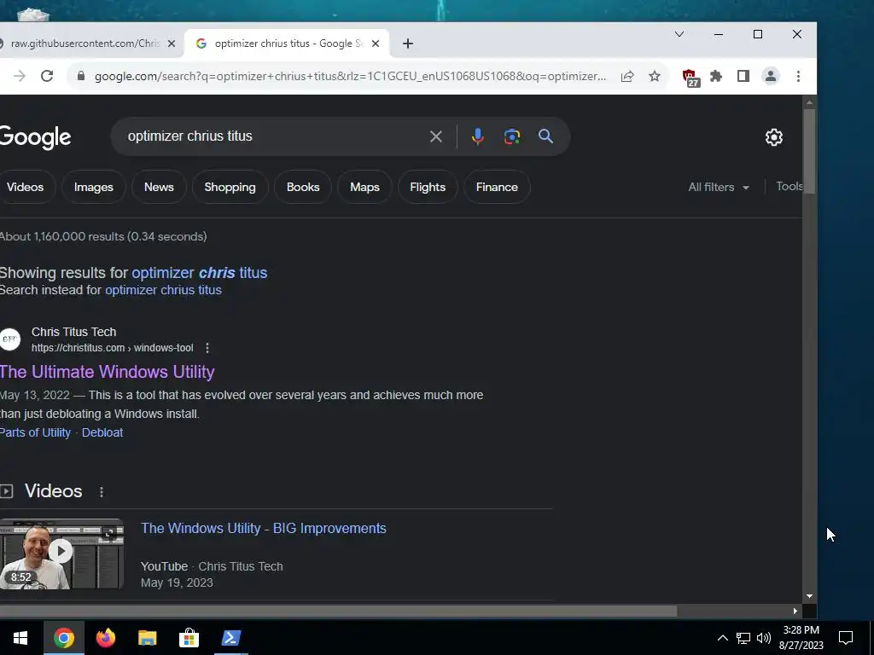
Task: Close the Google Search tab
Action: 376,43
